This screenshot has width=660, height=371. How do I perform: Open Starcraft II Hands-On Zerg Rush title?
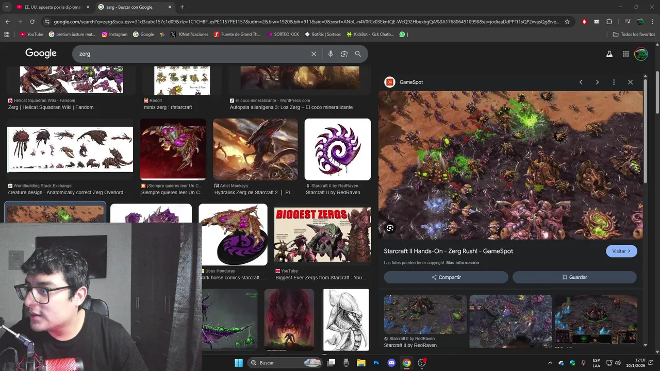point(448,251)
